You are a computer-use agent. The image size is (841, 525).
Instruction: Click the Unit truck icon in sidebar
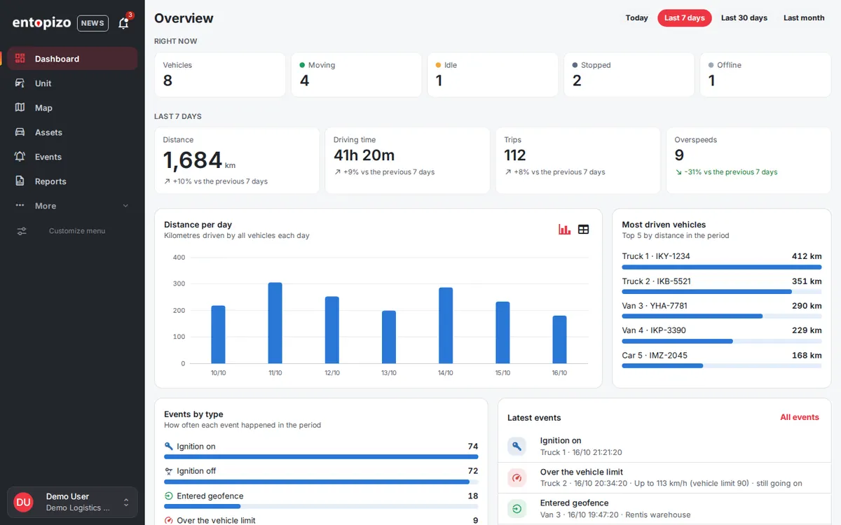[20, 83]
